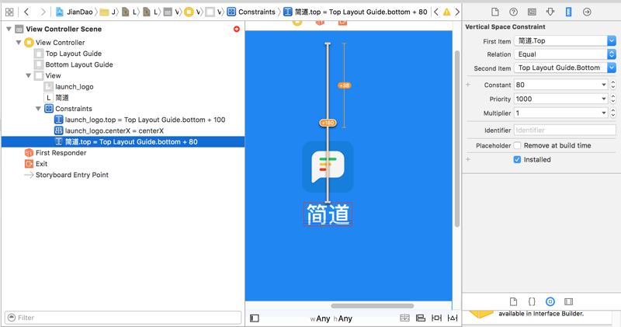Click the yellow warning issue icon
This screenshot has width=621, height=327.
pyautogui.click(x=447, y=12)
